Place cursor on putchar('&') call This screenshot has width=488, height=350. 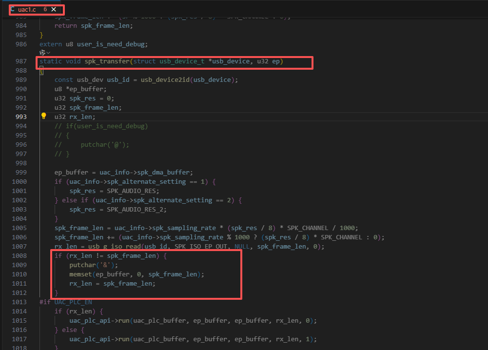[94, 265]
